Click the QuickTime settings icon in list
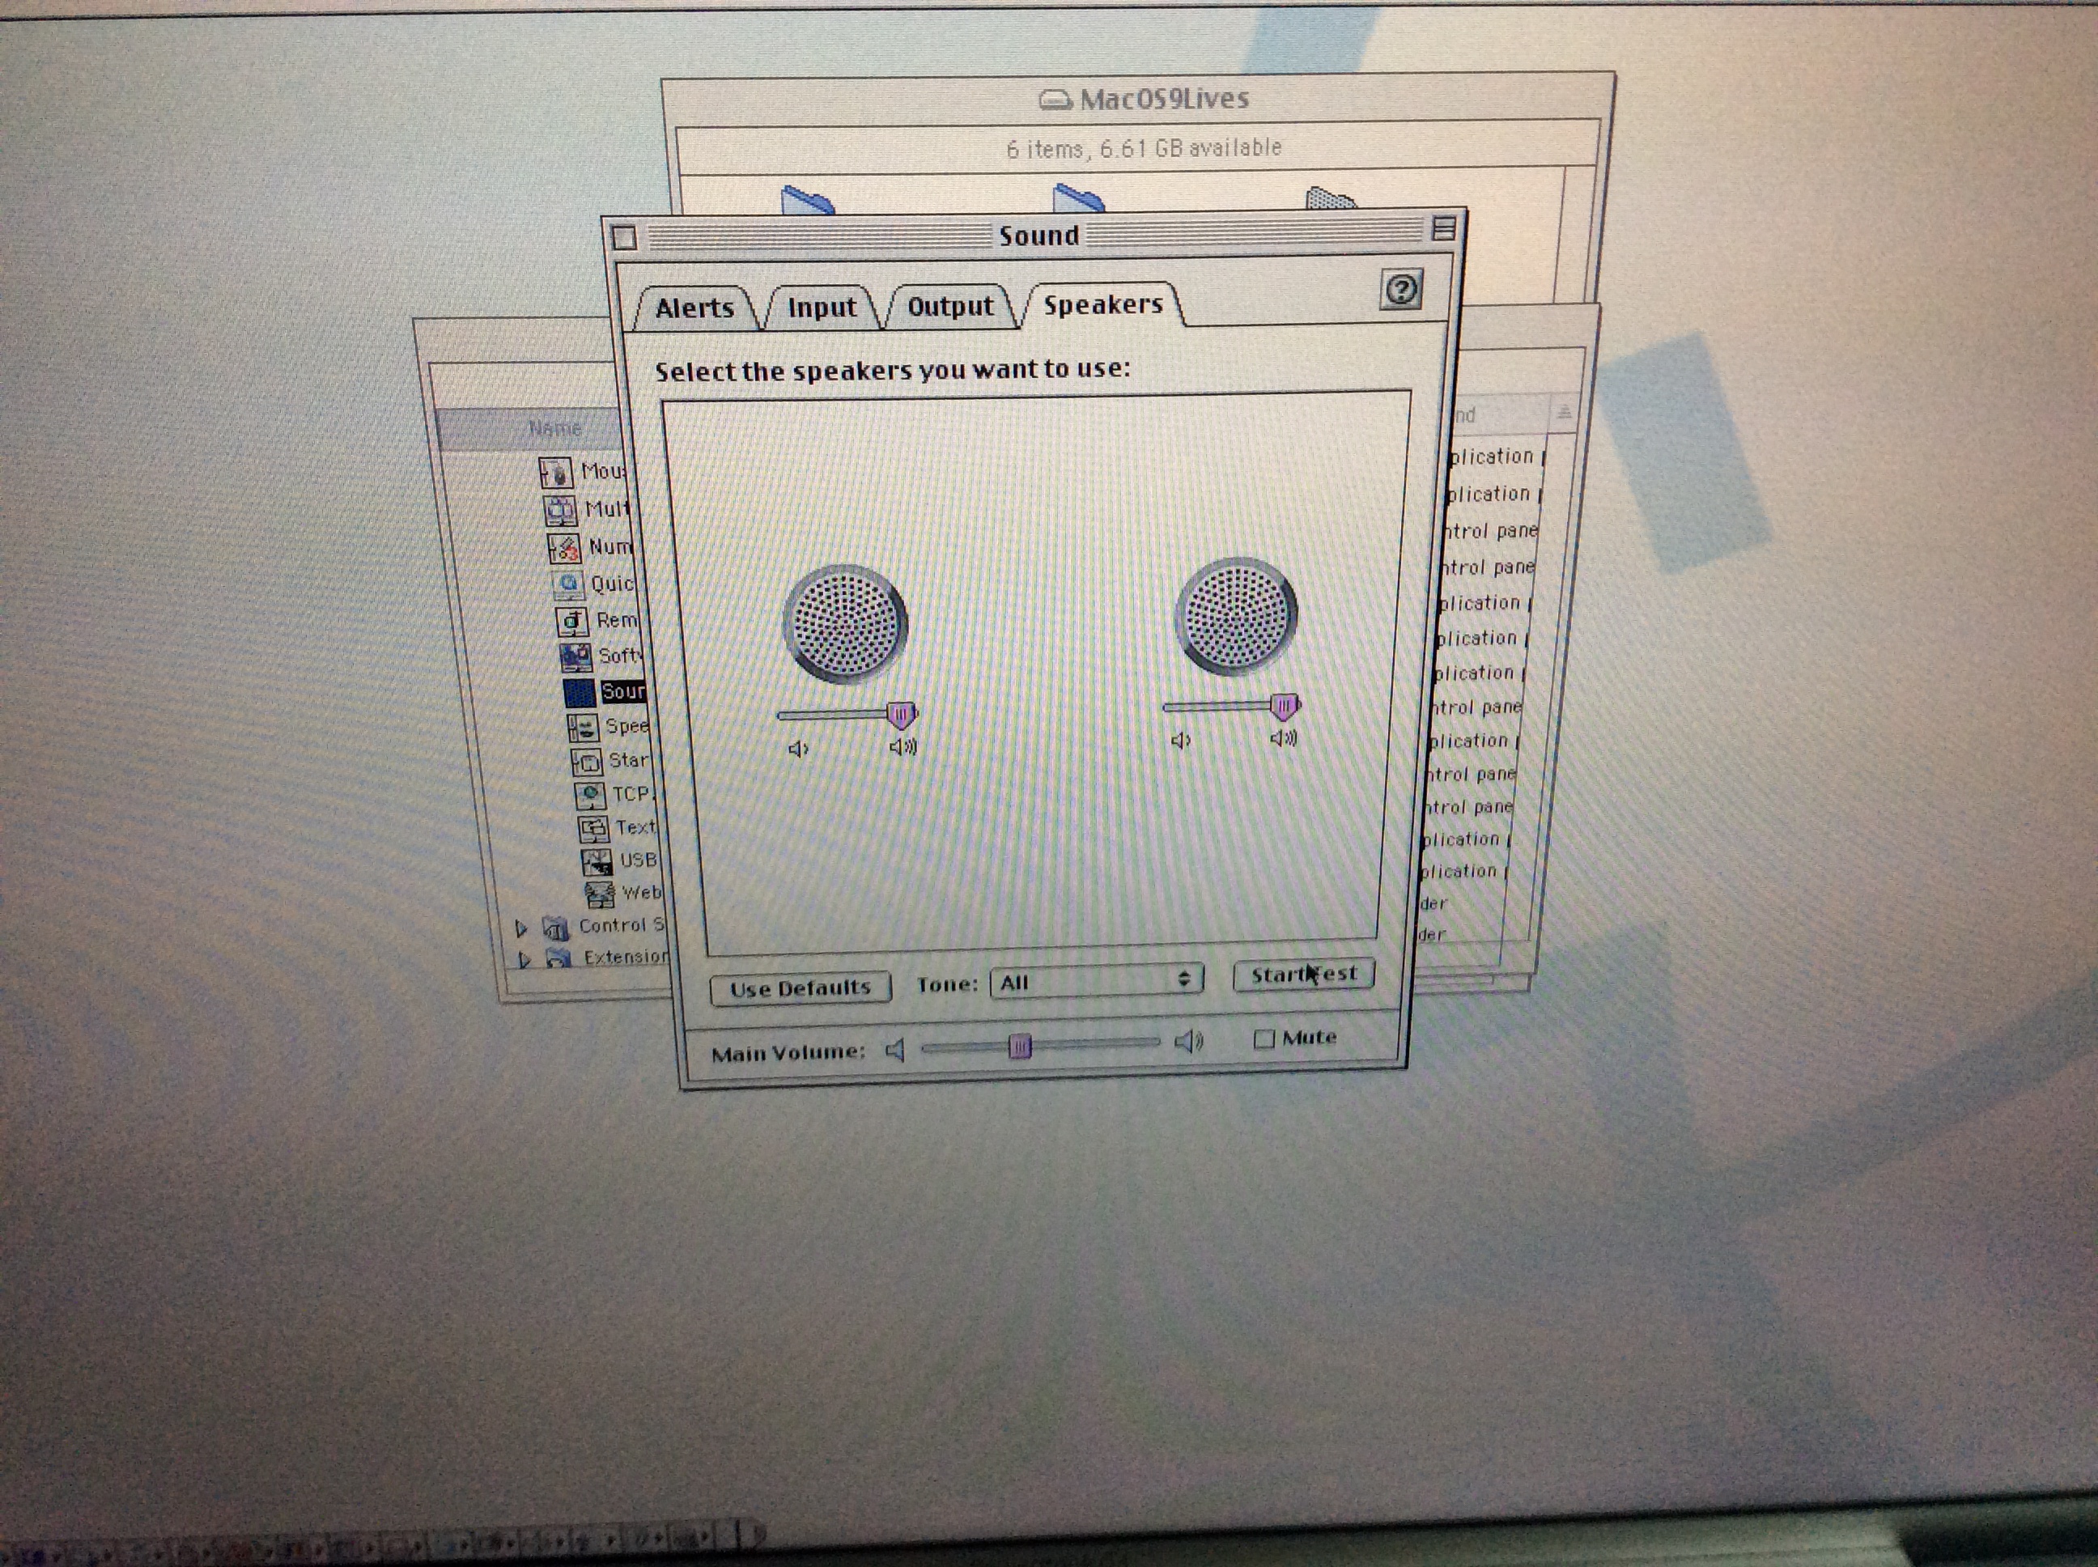Image resolution: width=2098 pixels, height=1567 pixels. click(568, 584)
